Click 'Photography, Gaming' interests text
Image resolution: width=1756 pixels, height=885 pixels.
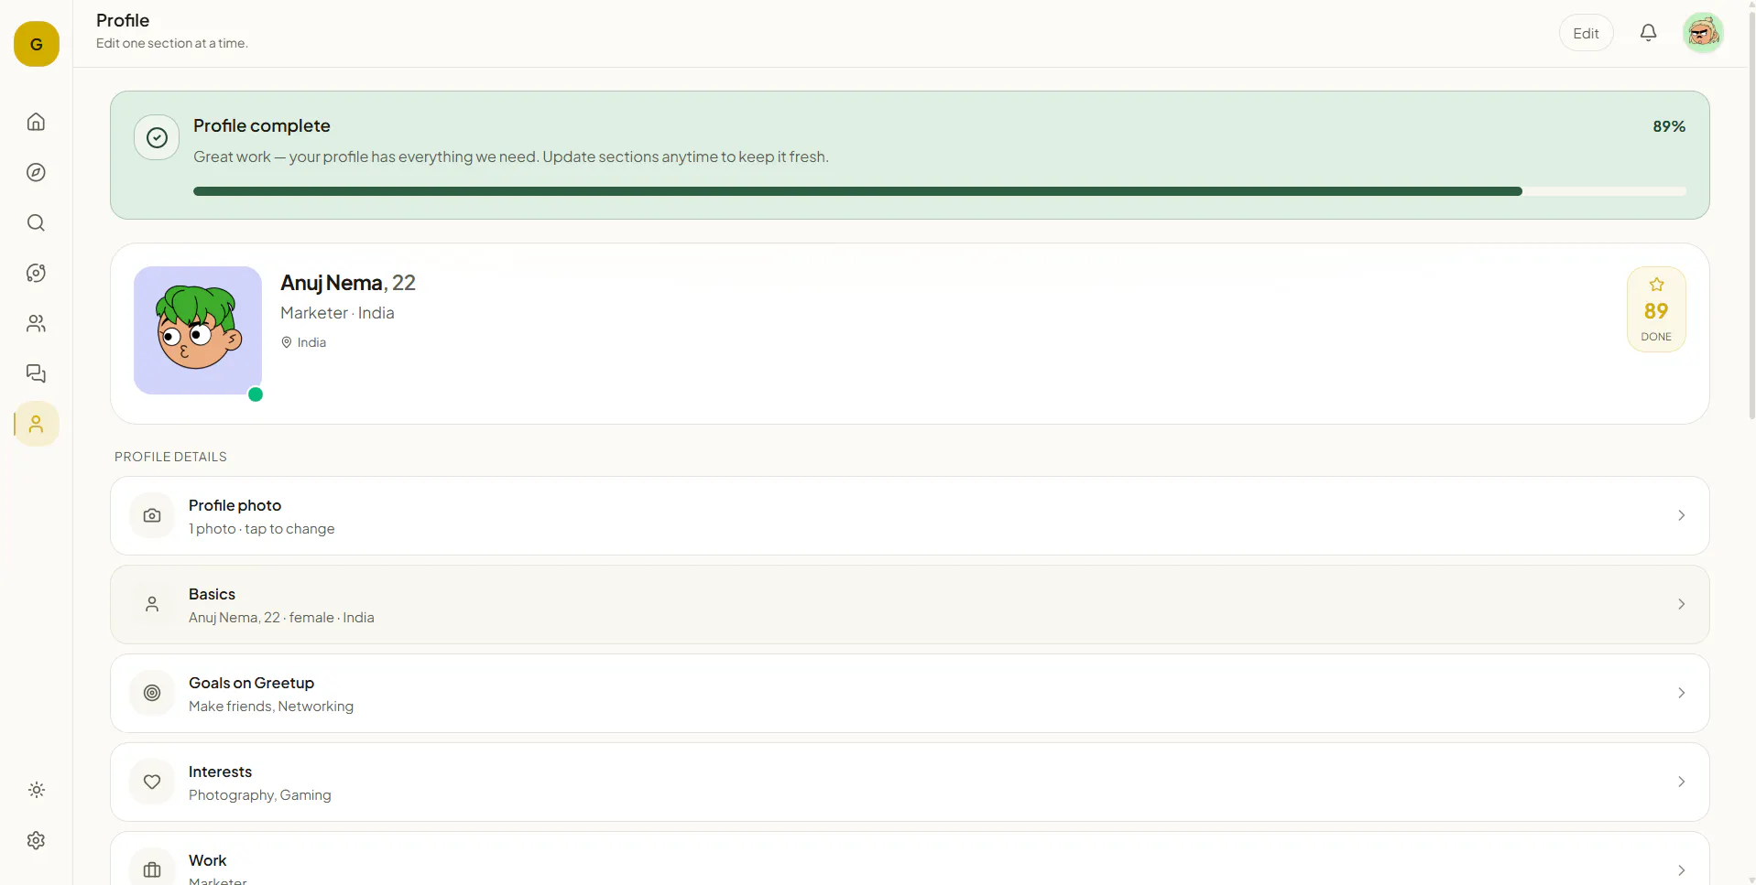260,795
